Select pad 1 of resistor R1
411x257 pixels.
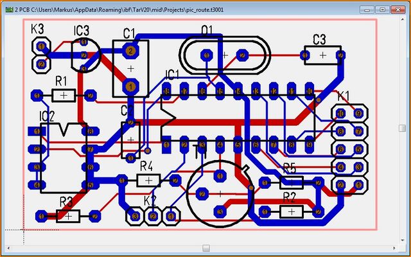coord(37,96)
